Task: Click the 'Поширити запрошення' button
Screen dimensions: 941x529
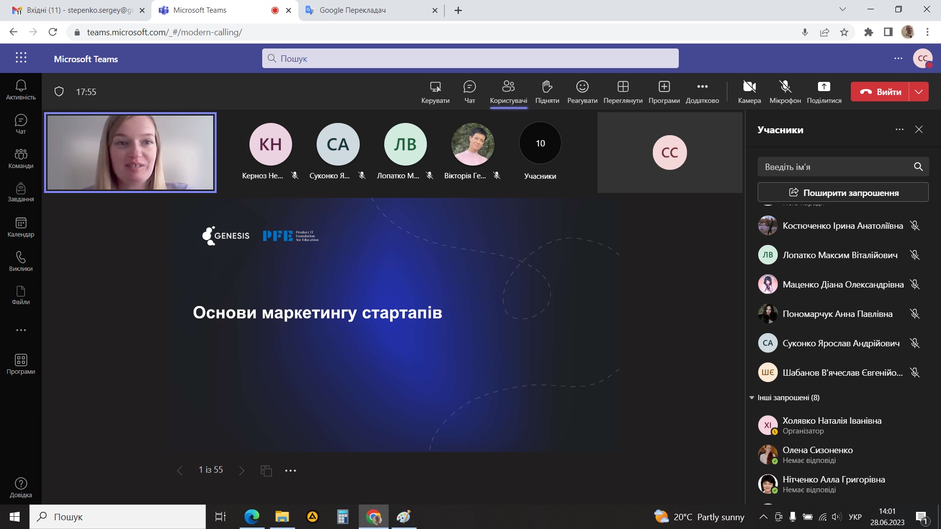Action: [x=843, y=192]
